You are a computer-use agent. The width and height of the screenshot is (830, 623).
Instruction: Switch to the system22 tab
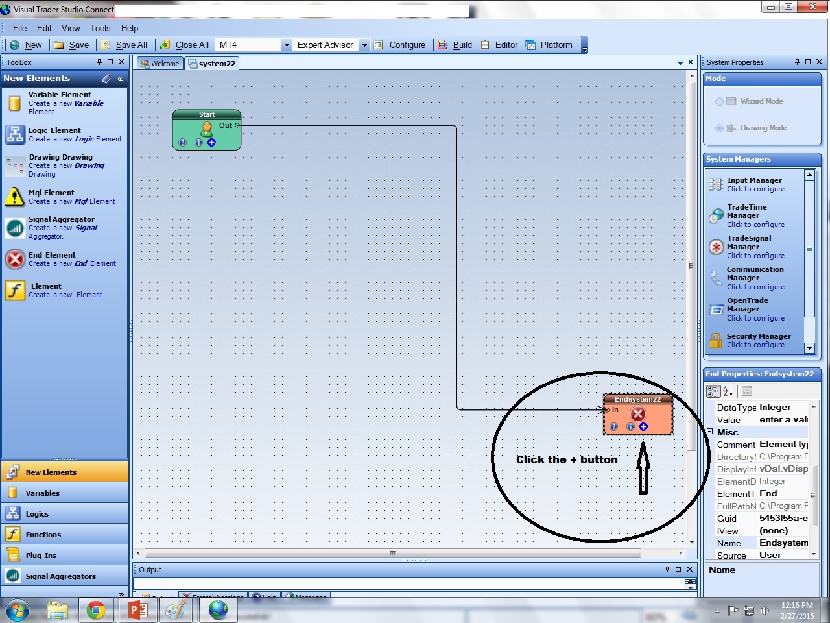pos(212,64)
